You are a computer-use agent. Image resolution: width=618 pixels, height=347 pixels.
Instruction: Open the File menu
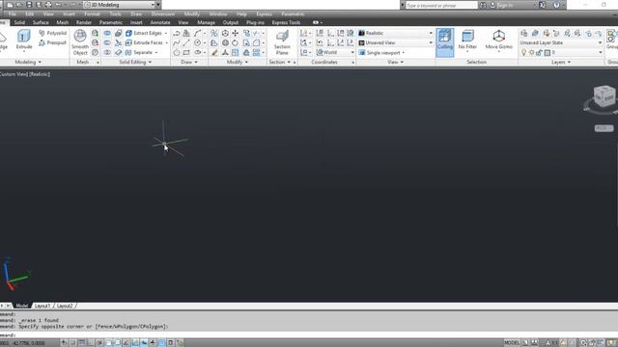coord(13,13)
